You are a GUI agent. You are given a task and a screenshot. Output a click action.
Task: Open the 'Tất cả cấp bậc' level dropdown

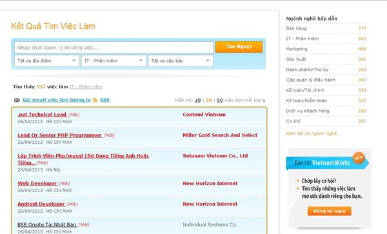181,61
